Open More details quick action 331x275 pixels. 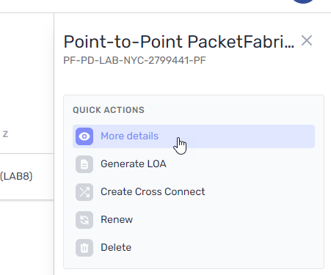click(130, 136)
